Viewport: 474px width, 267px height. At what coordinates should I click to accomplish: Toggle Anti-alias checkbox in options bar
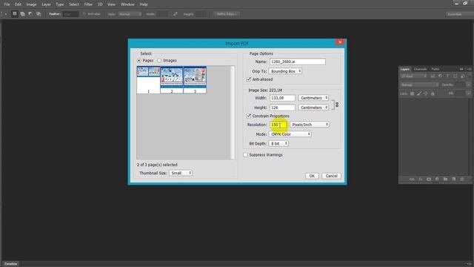tap(84, 14)
